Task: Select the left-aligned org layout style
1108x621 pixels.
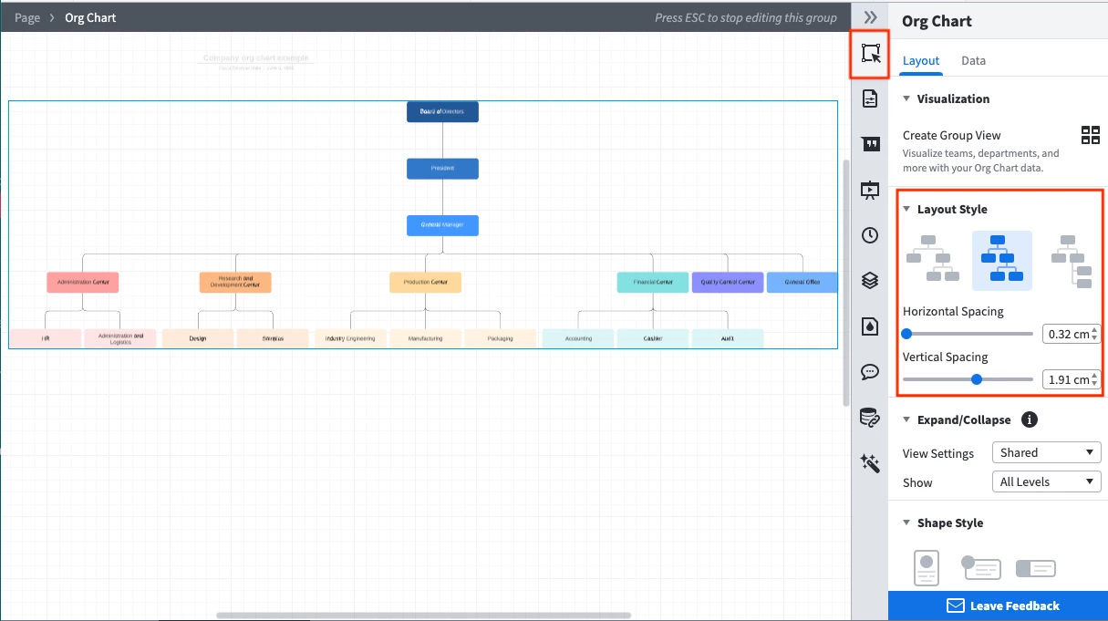Action: pyautogui.click(x=932, y=260)
